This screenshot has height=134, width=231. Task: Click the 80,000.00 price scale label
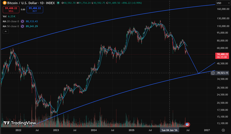coord(223,41)
